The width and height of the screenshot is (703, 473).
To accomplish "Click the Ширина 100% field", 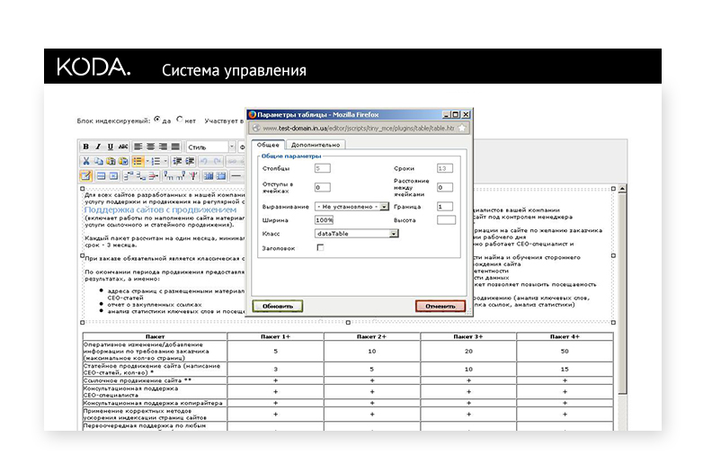I will [324, 220].
